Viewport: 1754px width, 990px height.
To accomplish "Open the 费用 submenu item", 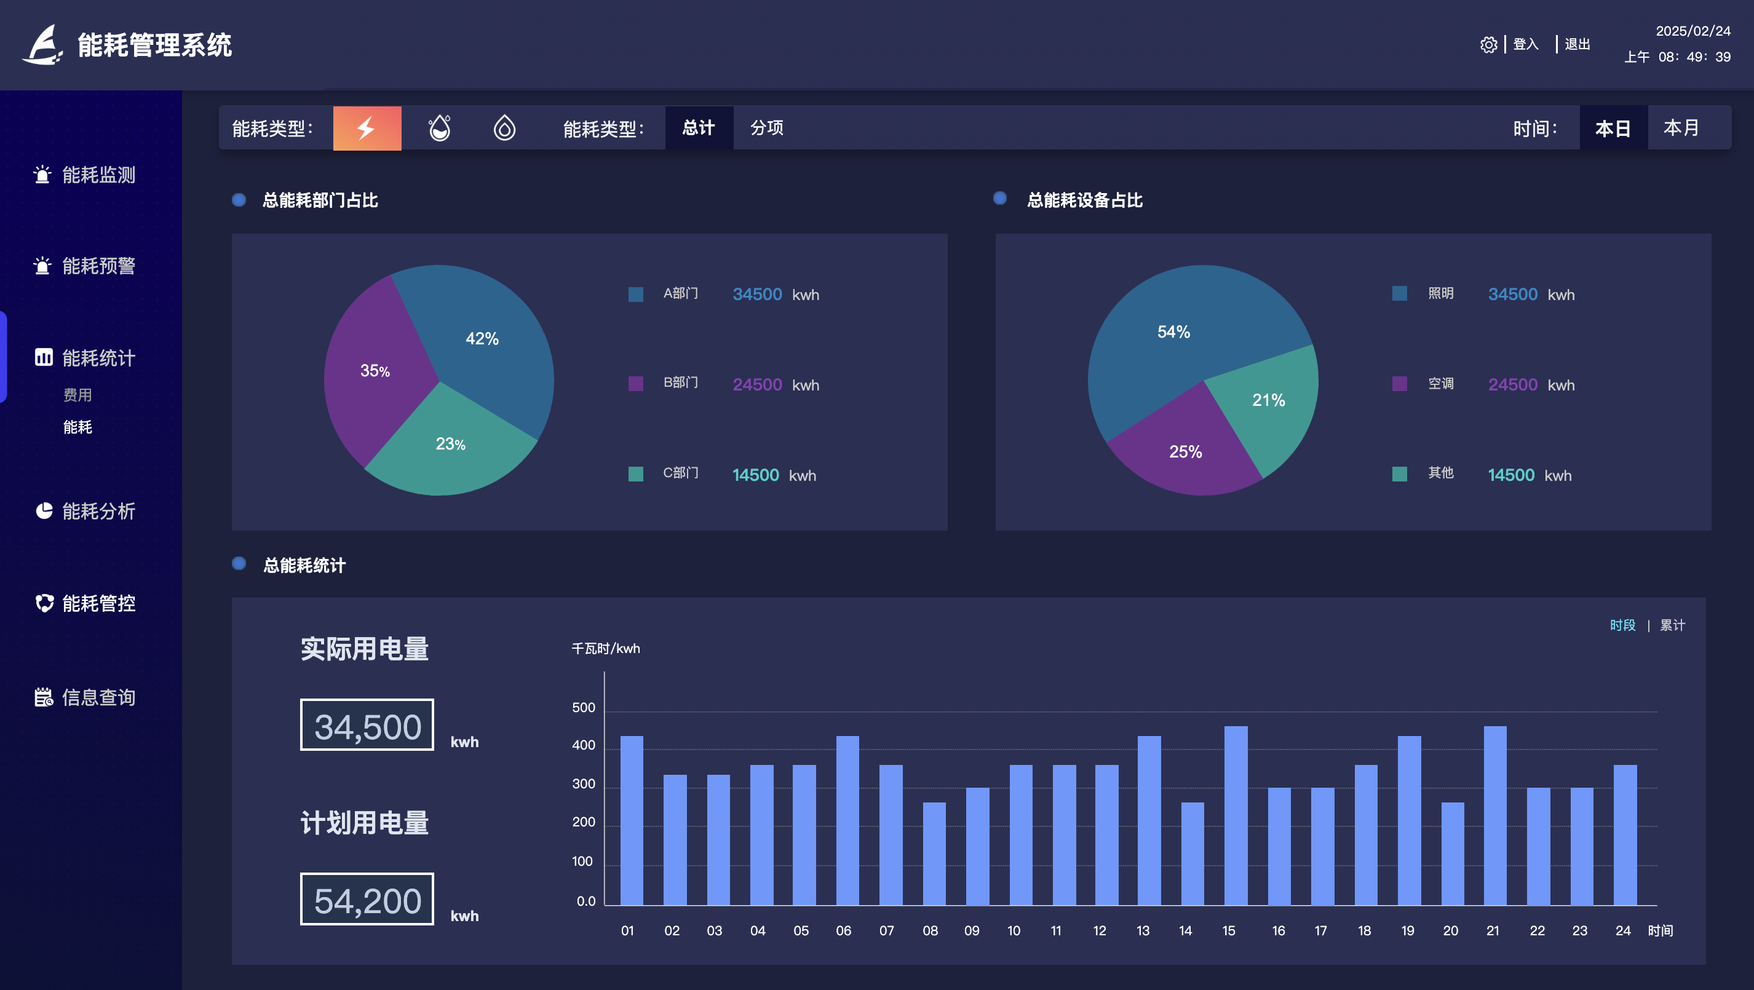I will click(x=77, y=395).
